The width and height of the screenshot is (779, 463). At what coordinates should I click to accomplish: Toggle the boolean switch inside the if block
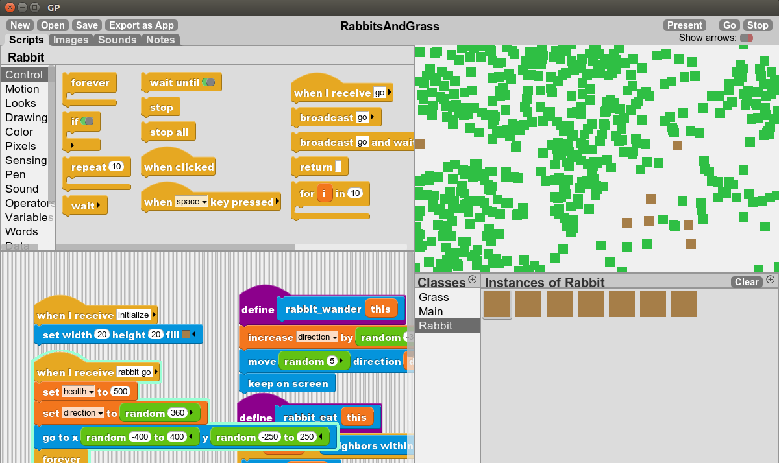(86, 121)
